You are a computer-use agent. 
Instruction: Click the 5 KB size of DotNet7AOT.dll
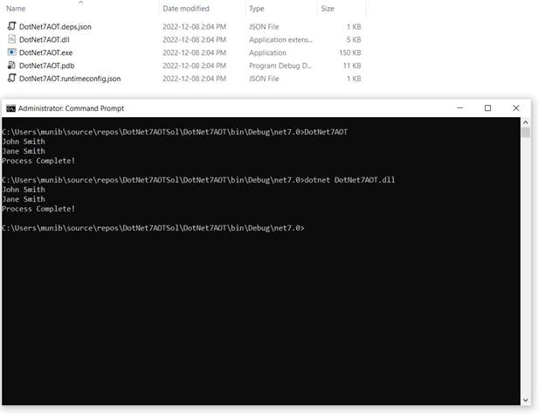pos(354,39)
